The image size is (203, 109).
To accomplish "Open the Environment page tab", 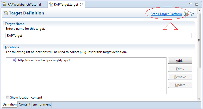I will point(42,104).
